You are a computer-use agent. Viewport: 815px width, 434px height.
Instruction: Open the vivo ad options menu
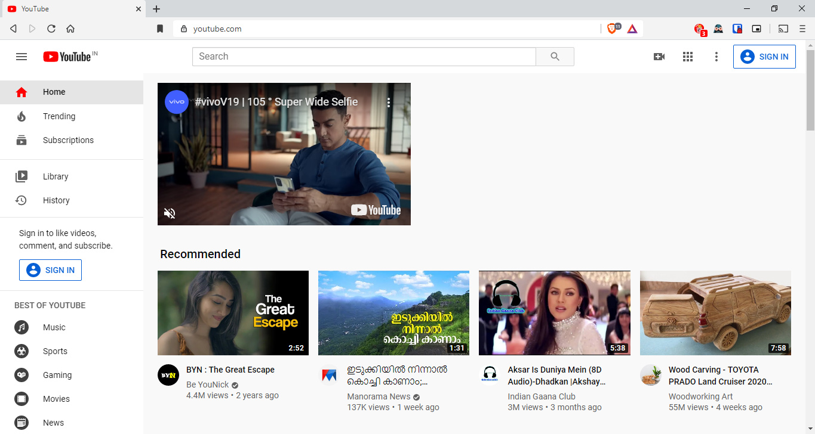pos(389,103)
